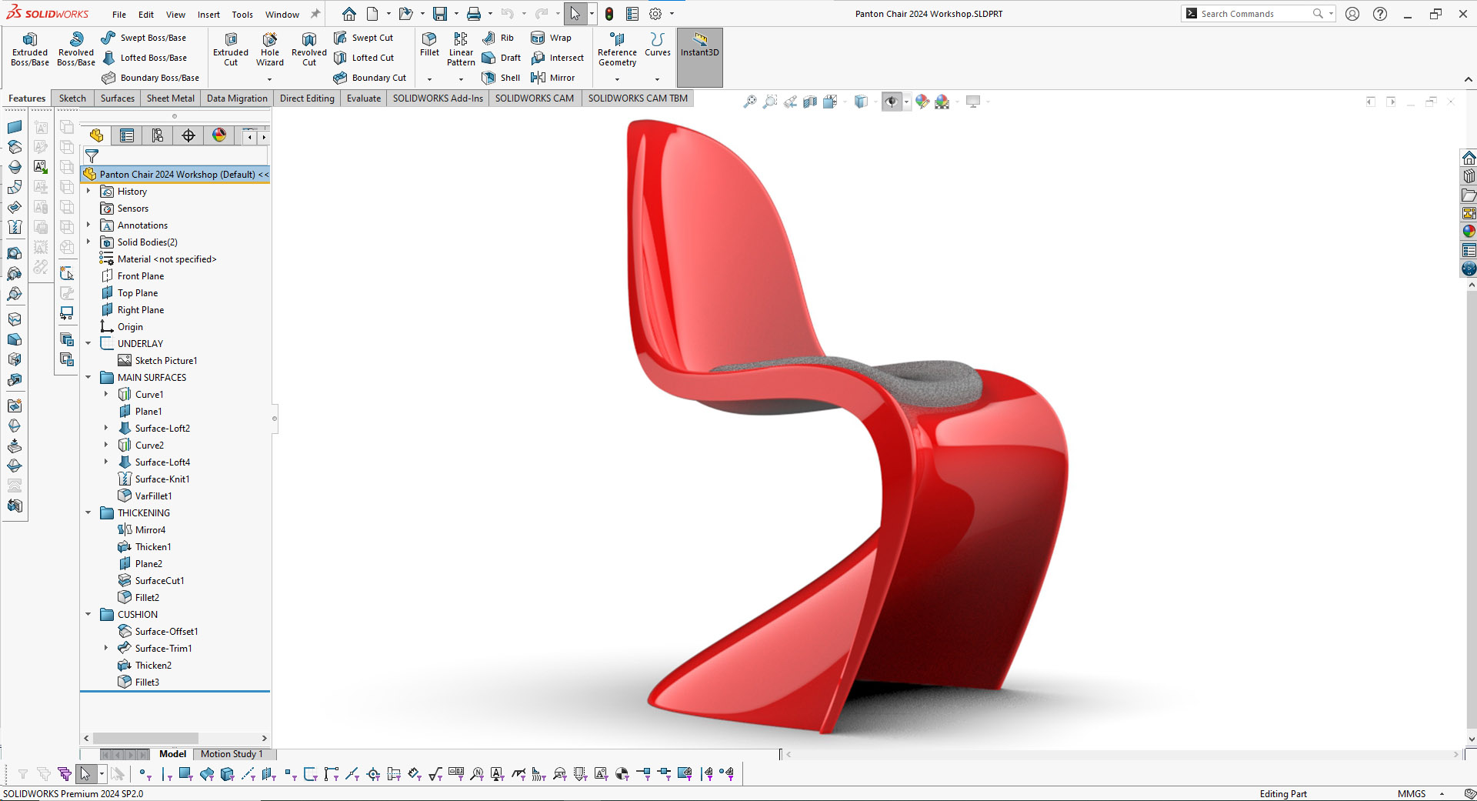
Task: Switch to the Evaluate tab
Action: 364,98
